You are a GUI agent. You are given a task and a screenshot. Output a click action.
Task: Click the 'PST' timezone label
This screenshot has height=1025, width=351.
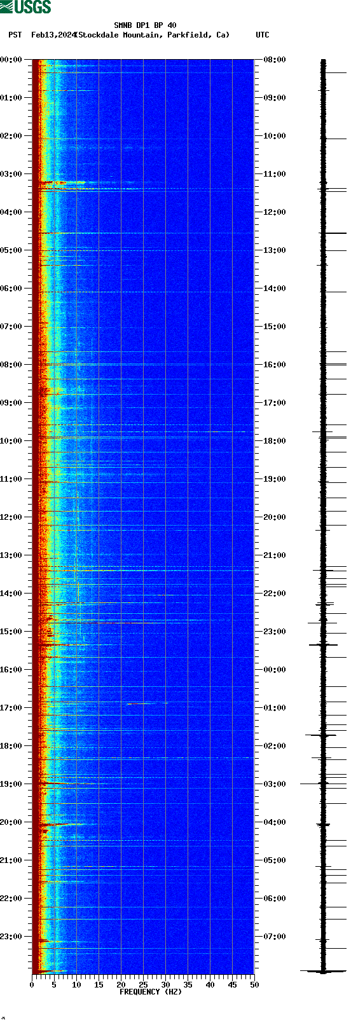15,35
